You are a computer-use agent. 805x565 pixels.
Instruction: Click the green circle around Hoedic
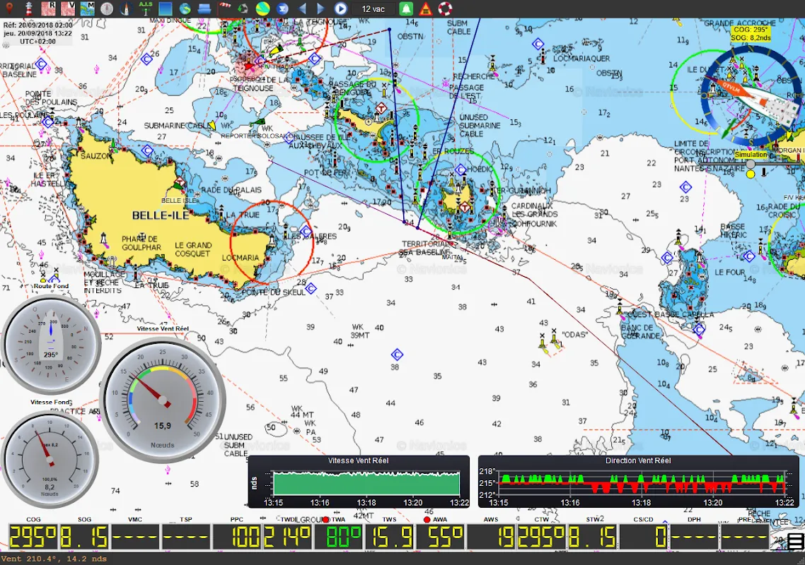coord(458,193)
